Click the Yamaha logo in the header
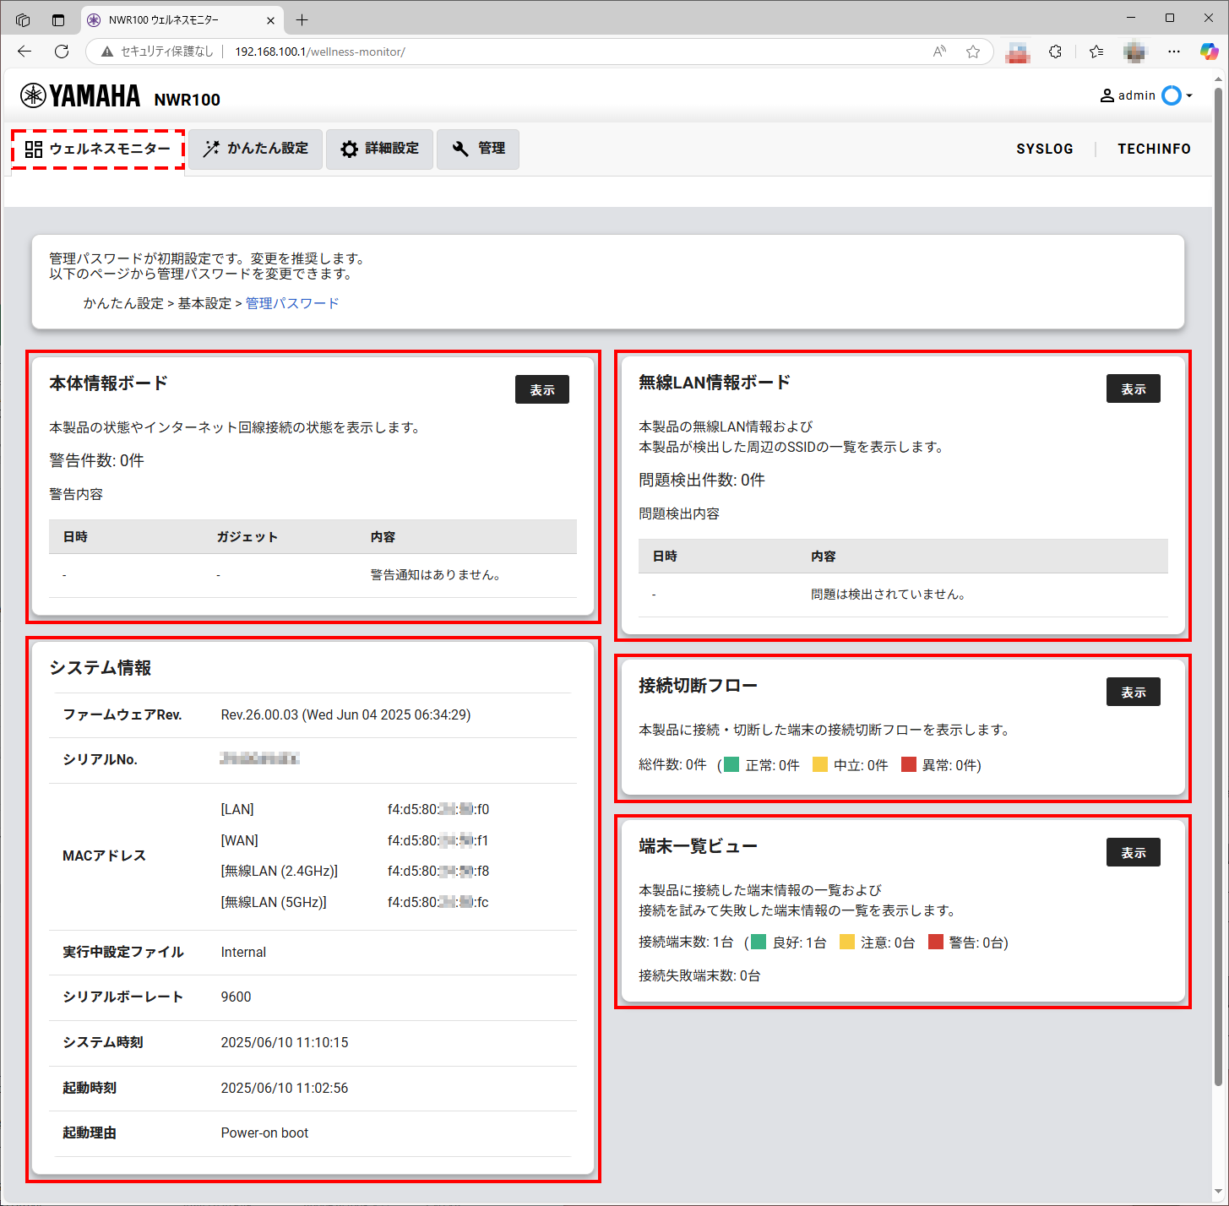The width and height of the screenshot is (1229, 1206). (x=80, y=96)
